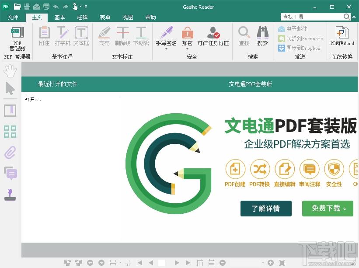The height and width of the screenshot is (268, 359).
Task: Expand the 加密 dropdown arrow
Action: (x=187, y=49)
